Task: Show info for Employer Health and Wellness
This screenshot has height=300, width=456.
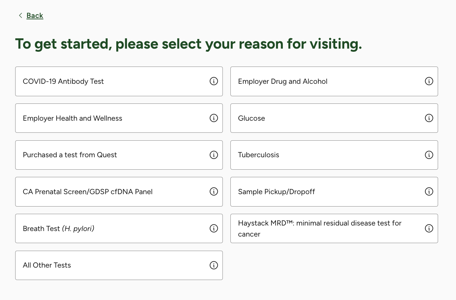Action: click(214, 118)
